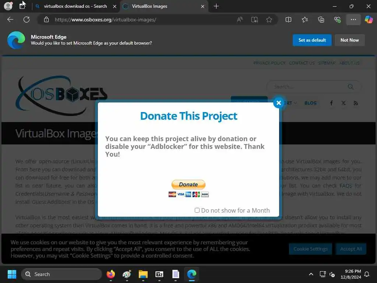Enter Immersive Reader mode
Screen dimensions: 377x283
254,20
